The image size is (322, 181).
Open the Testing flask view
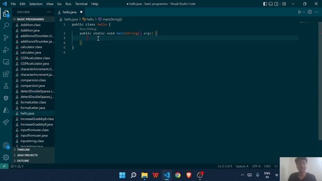click(x=6, y=86)
